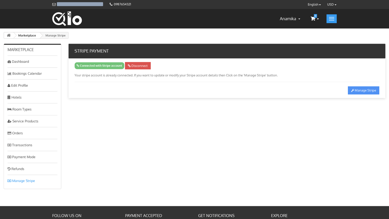Image resolution: width=389 pixels, height=219 pixels.
Task: Click the MARKETPLACE sidebar heading
Action: coord(21,50)
